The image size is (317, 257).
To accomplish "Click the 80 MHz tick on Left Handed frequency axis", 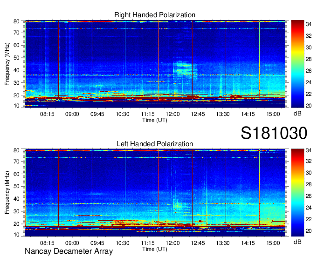I will coord(16,150).
